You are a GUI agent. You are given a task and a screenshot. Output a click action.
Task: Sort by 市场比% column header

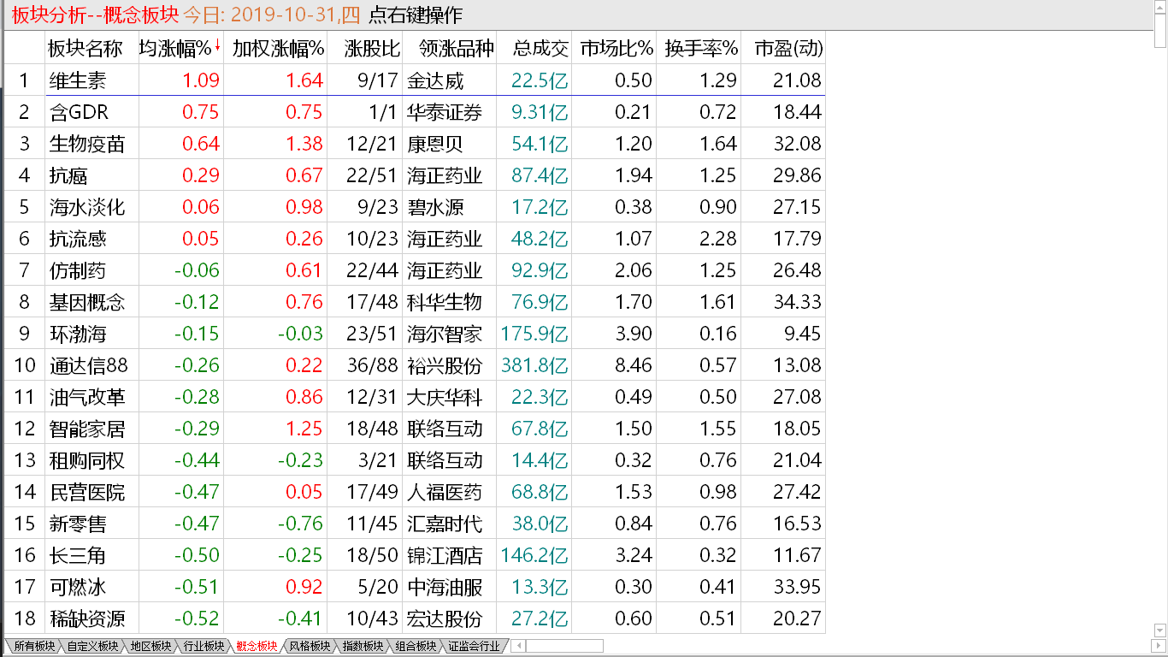(616, 49)
